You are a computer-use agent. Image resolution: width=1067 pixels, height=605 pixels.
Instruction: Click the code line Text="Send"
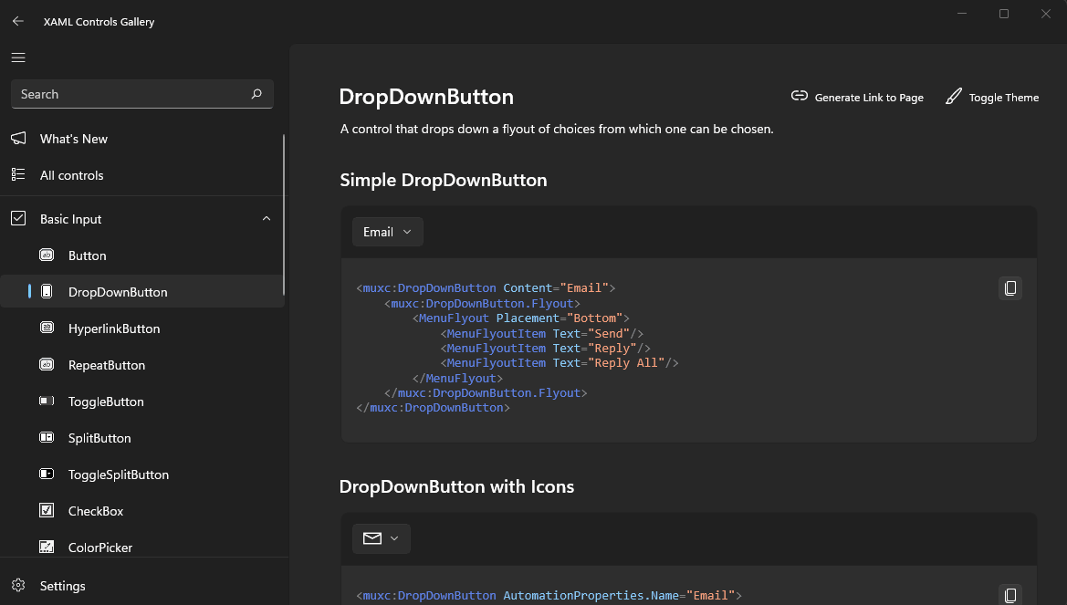click(x=541, y=333)
